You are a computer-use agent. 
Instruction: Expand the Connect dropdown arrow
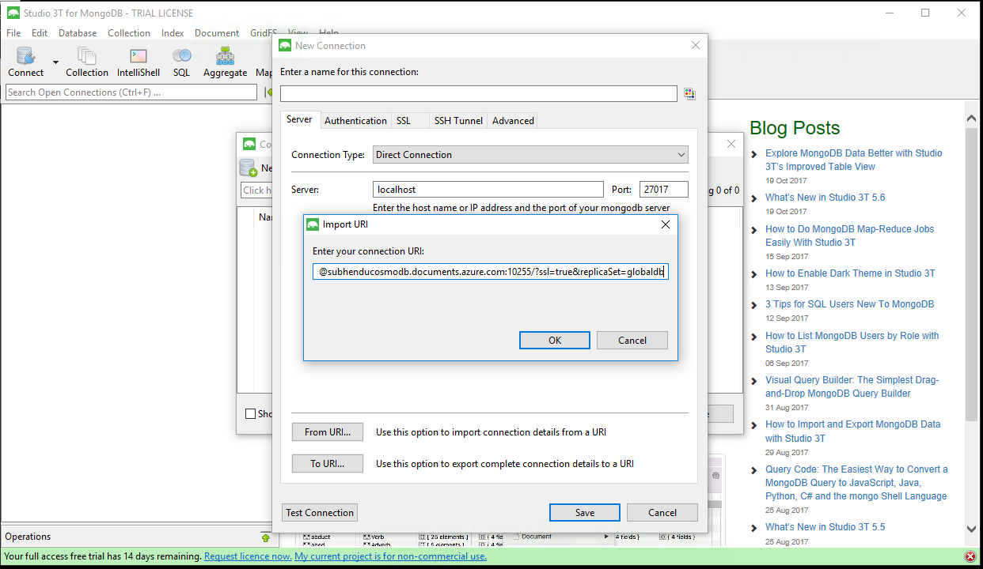[55, 62]
